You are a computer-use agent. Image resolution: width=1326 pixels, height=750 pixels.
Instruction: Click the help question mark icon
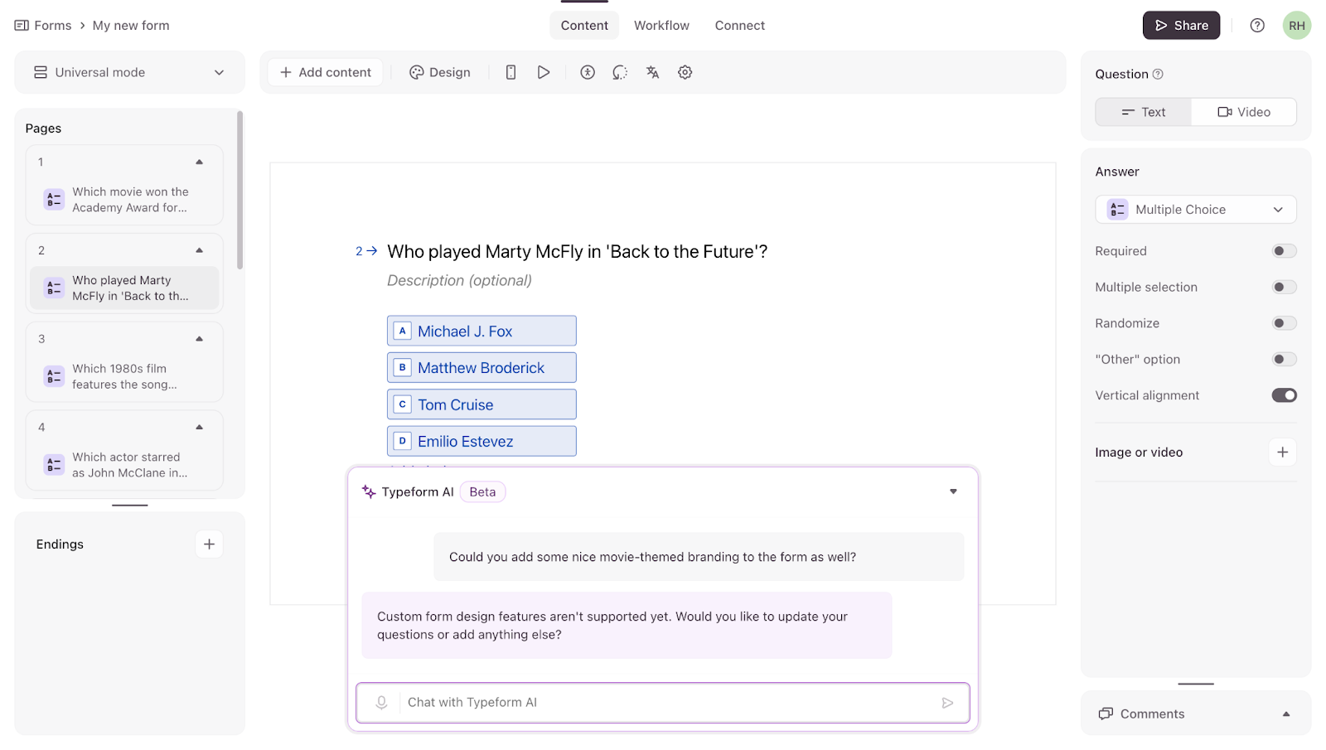[1257, 26]
